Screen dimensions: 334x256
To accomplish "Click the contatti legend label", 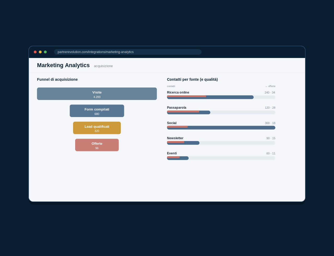I will (171, 86).
